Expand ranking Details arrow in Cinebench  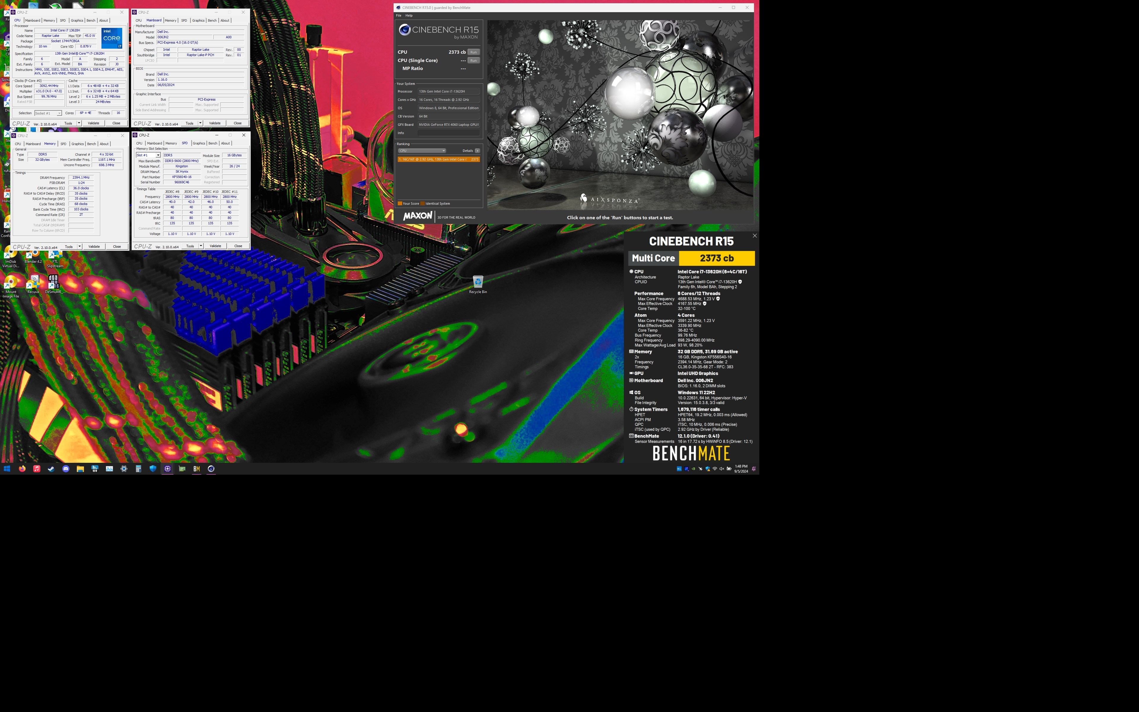477,151
